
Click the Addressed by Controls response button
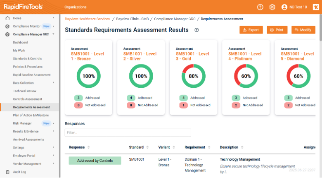95,161
